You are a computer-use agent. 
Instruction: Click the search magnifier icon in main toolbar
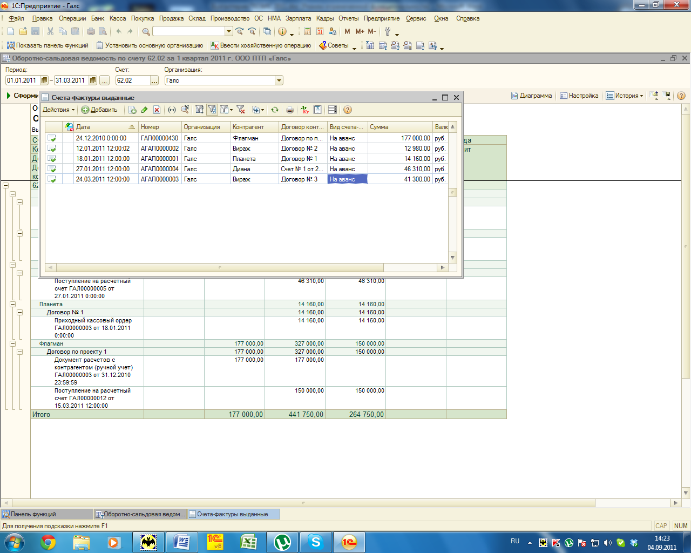[x=146, y=31]
